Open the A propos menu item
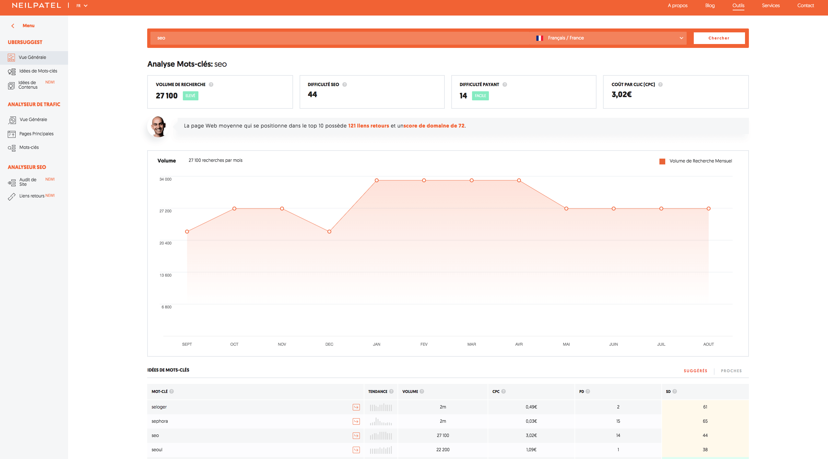The width and height of the screenshot is (828, 459). (678, 6)
